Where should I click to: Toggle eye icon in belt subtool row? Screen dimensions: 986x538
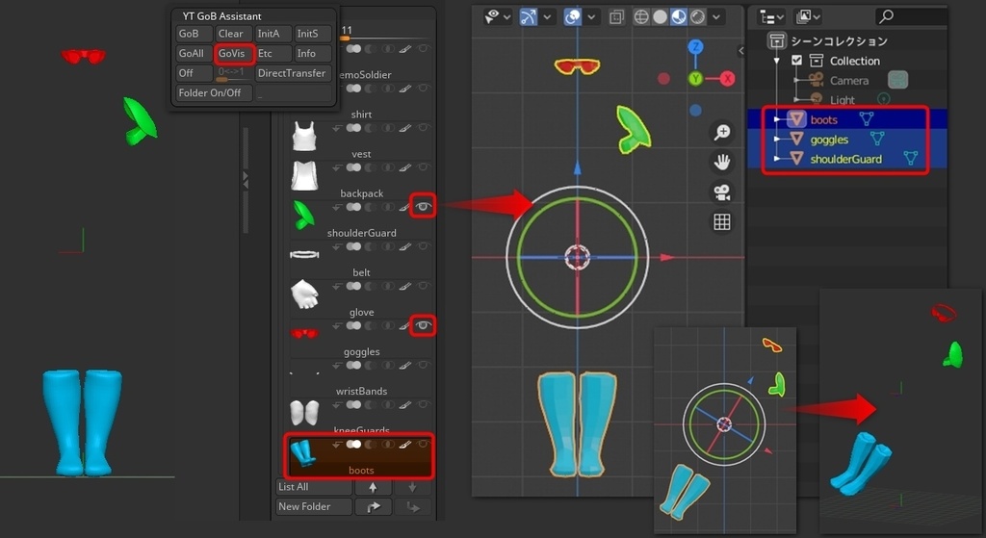point(424,246)
